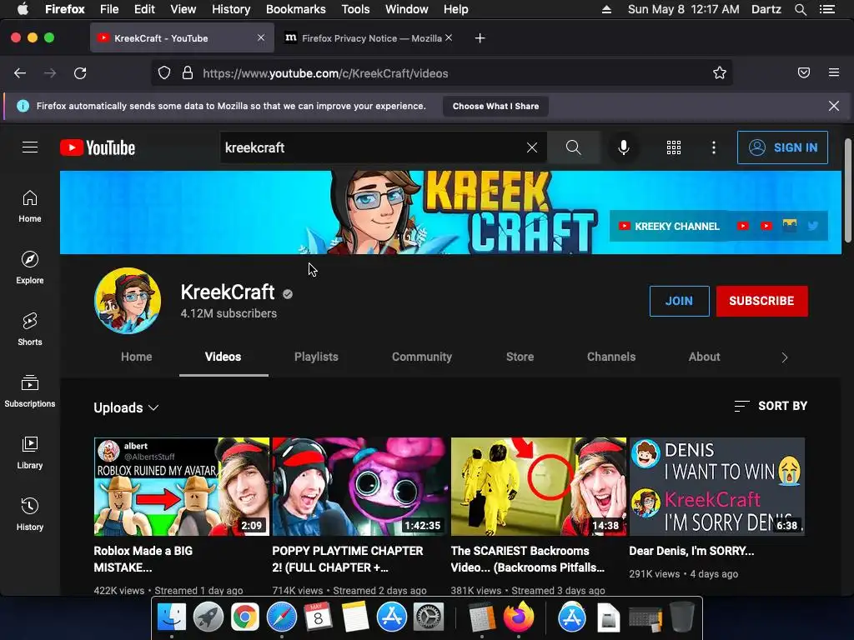854x640 pixels.
Task: Open the Tools menu
Action: 355,9
